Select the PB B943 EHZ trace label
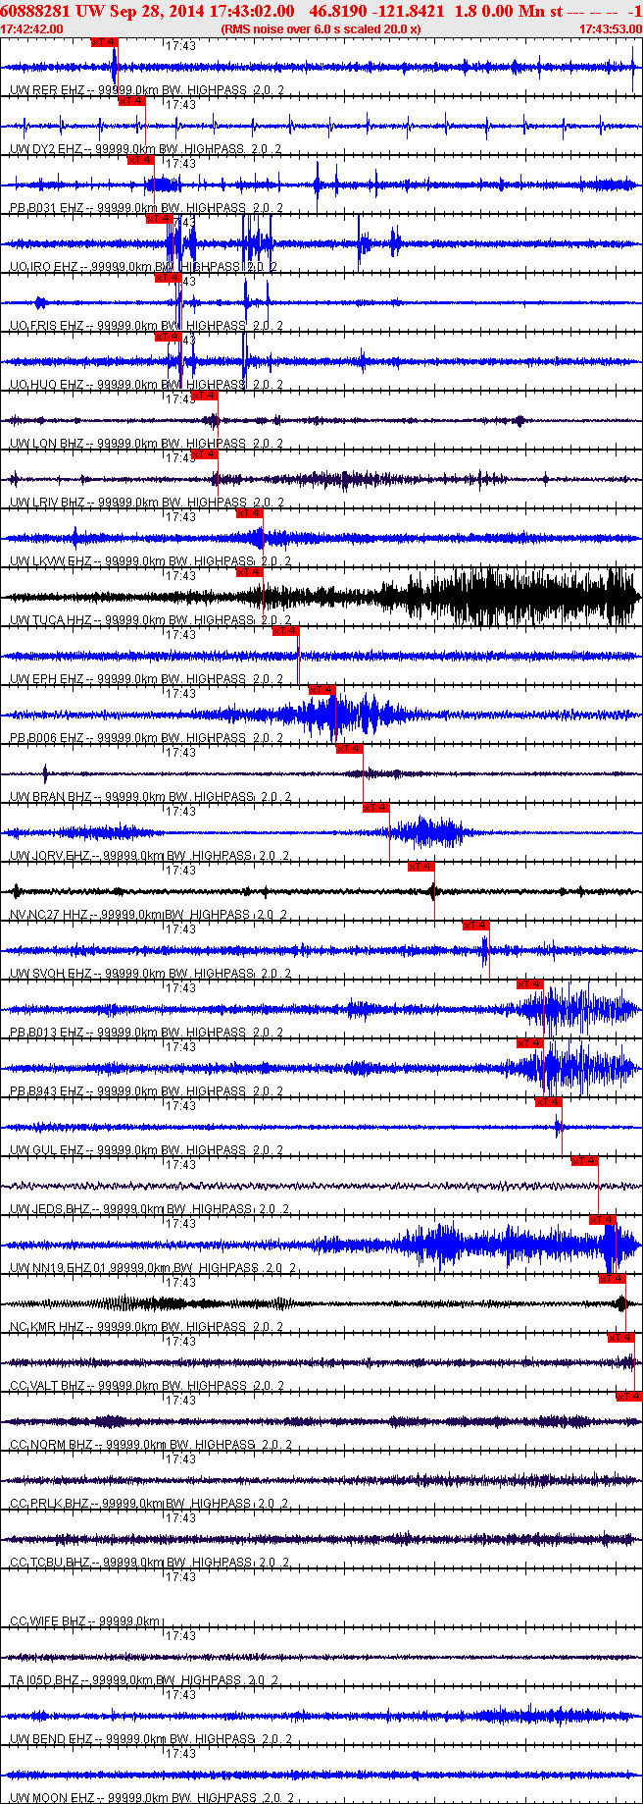Image resolution: width=643 pixels, height=1804 pixels. [x=146, y=1091]
